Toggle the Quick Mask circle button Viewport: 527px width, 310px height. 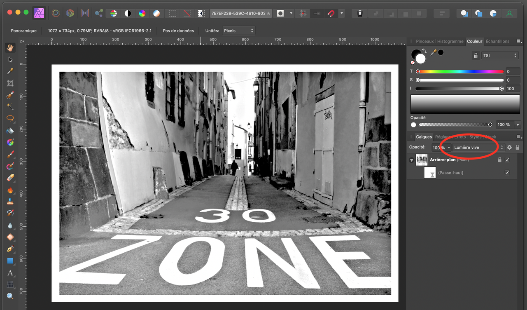[x=280, y=13]
